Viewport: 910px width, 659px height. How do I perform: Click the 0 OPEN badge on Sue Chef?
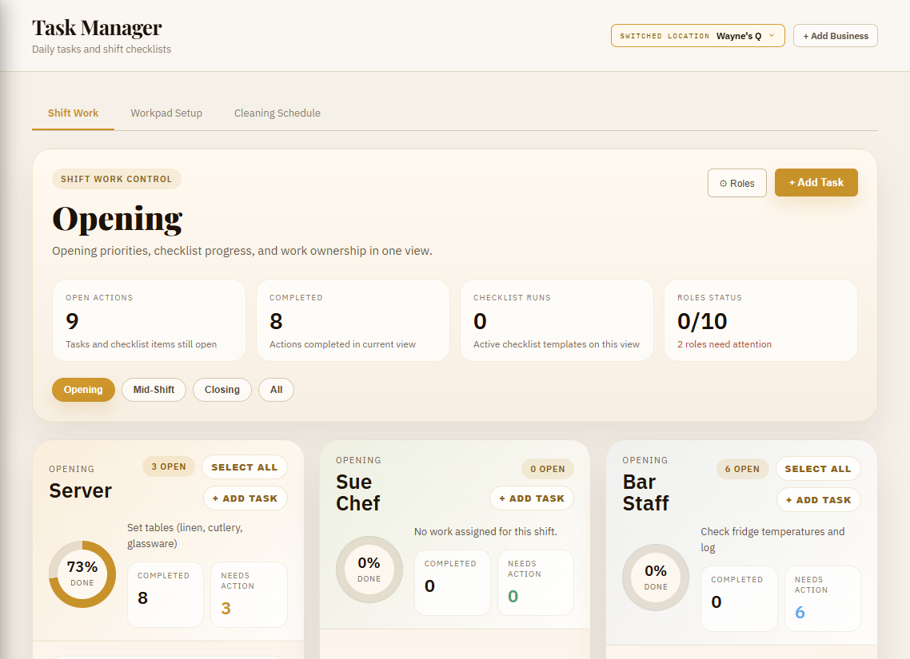547,469
